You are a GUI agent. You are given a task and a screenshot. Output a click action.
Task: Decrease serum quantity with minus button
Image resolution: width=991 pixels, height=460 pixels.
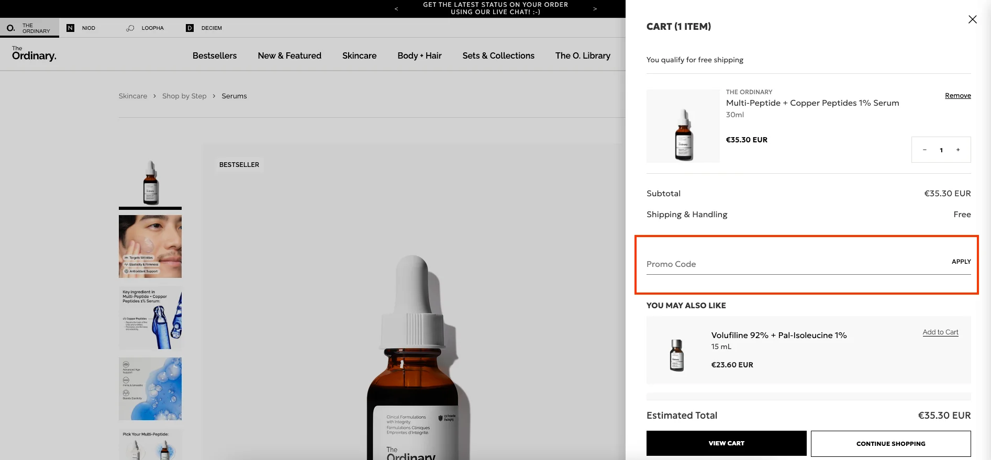click(925, 150)
